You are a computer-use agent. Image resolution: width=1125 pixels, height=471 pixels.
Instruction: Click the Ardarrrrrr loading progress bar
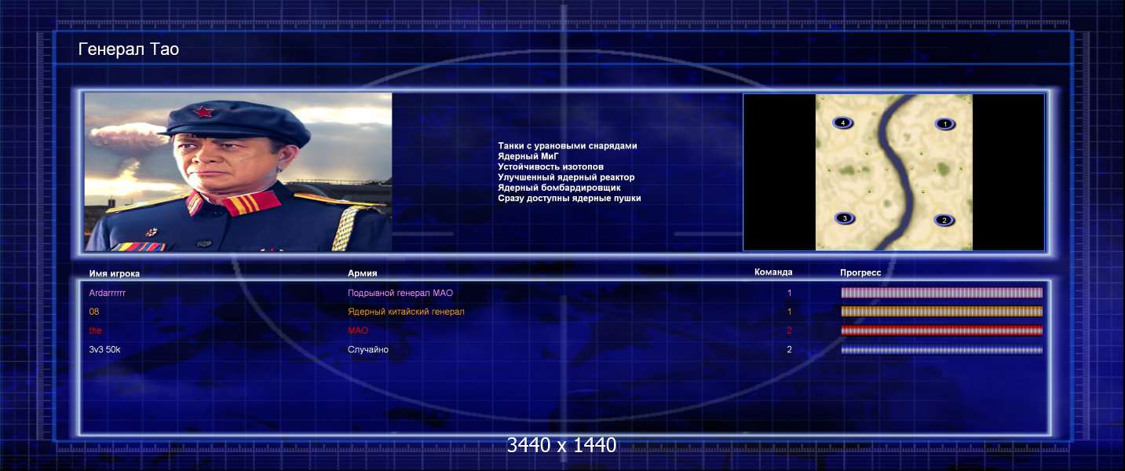tap(942, 293)
